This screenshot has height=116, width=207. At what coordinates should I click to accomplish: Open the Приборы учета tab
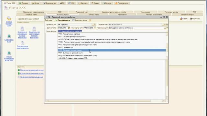pyautogui.click(x=93, y=15)
